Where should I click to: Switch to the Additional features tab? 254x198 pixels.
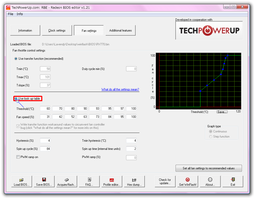click(x=120, y=30)
